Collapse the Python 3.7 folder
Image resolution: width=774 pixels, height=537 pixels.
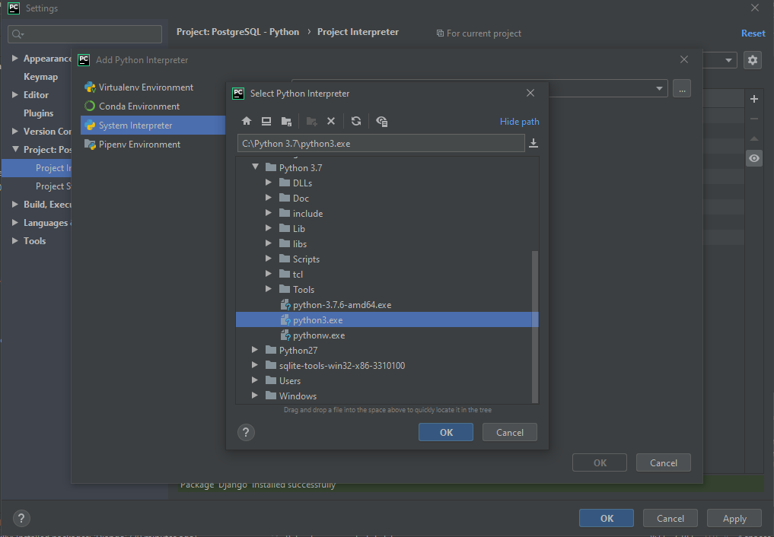(x=255, y=167)
